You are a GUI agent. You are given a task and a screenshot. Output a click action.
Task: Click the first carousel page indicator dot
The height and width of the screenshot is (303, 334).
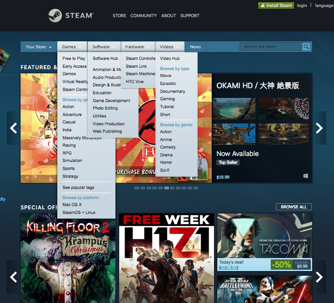137,188
